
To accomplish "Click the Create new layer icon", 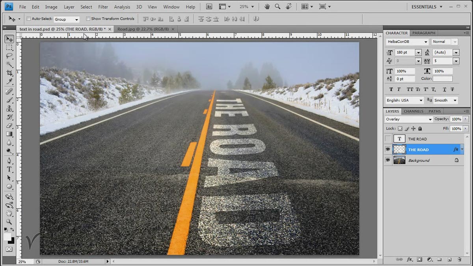I will click(449, 259).
